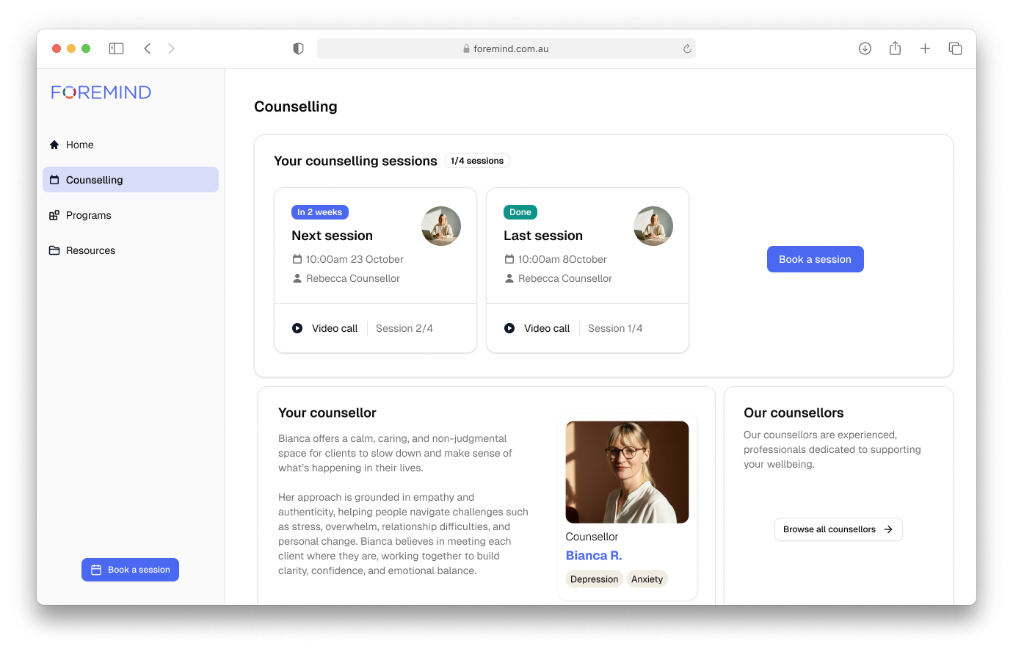Open the downloads icon in toolbar
Screen dimensions: 1013x649
865,48
